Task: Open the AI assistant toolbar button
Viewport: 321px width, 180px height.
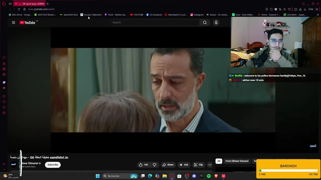Action: coord(311,9)
